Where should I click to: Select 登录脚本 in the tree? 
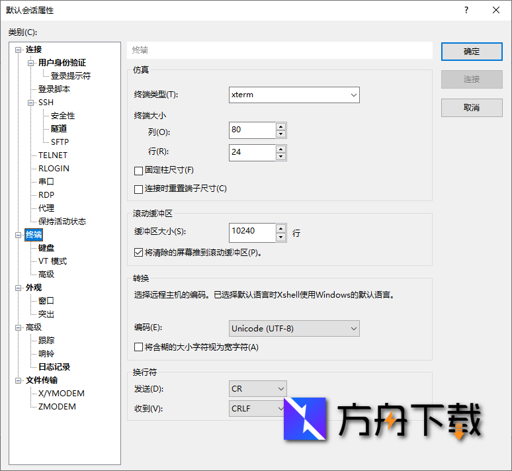[54, 89]
